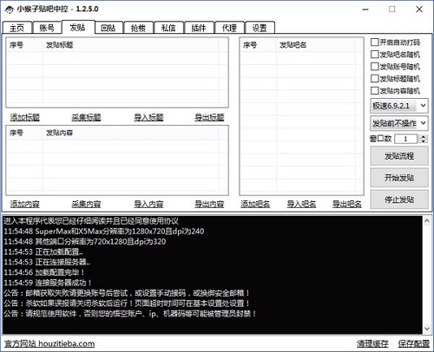
Task: Increase 窗口数 with the up arrow
Action: tap(424, 137)
